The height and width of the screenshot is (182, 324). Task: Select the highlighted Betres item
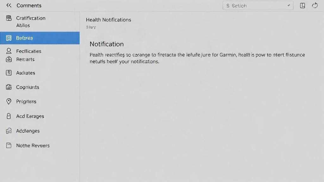tap(40, 38)
